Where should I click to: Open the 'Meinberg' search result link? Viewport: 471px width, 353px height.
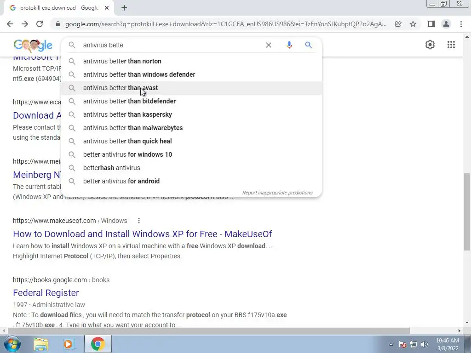pyautogui.click(x=37, y=175)
